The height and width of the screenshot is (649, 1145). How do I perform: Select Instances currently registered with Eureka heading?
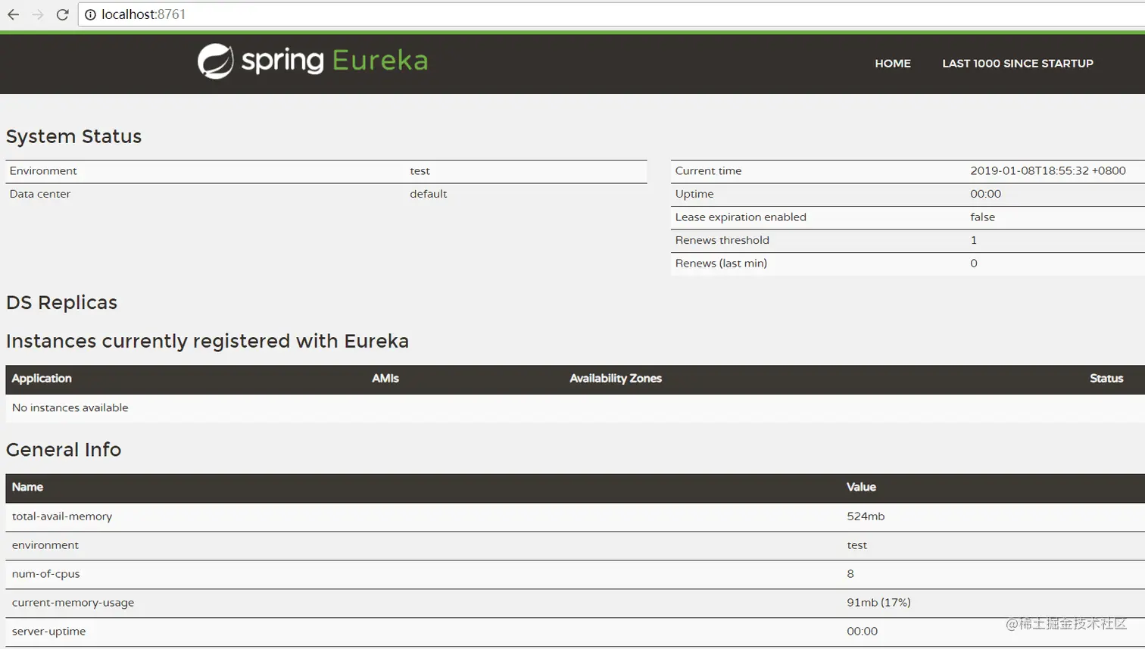pos(207,342)
